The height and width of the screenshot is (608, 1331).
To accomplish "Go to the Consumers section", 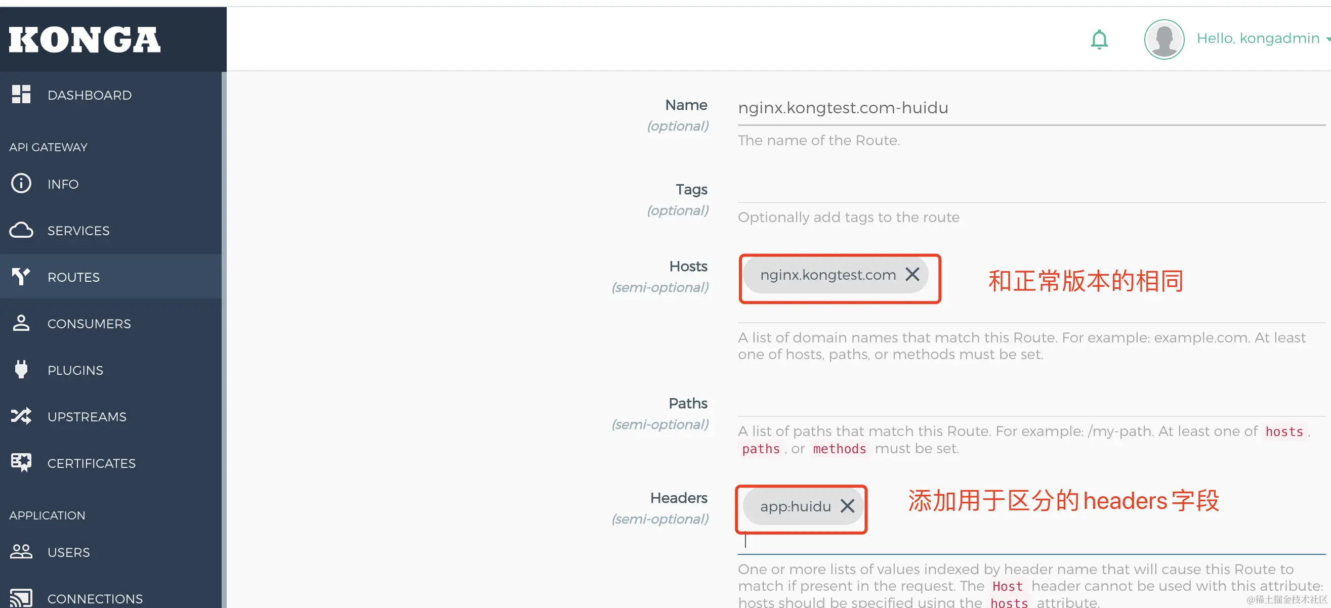I will [x=89, y=323].
